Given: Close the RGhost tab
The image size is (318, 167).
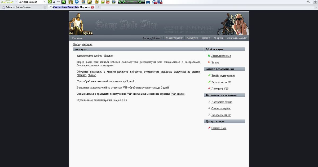Looking at the screenshot, I should click(45, 7).
